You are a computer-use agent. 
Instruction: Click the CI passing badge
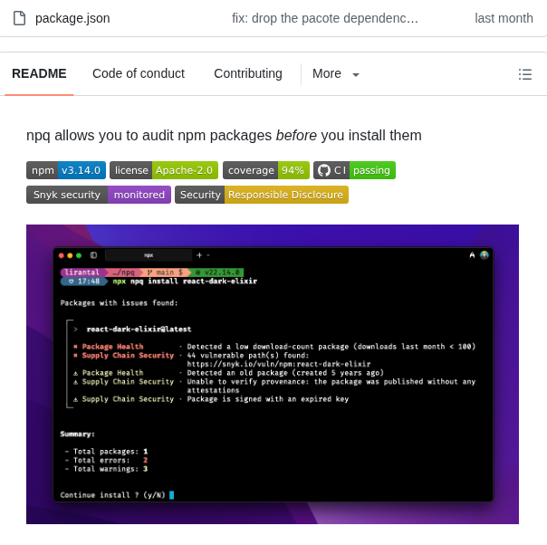tap(354, 170)
